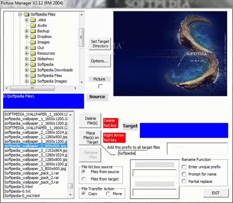Expand the Dropbox folder node
Screen dimensions: 233x203
pyautogui.click(x=26, y=36)
